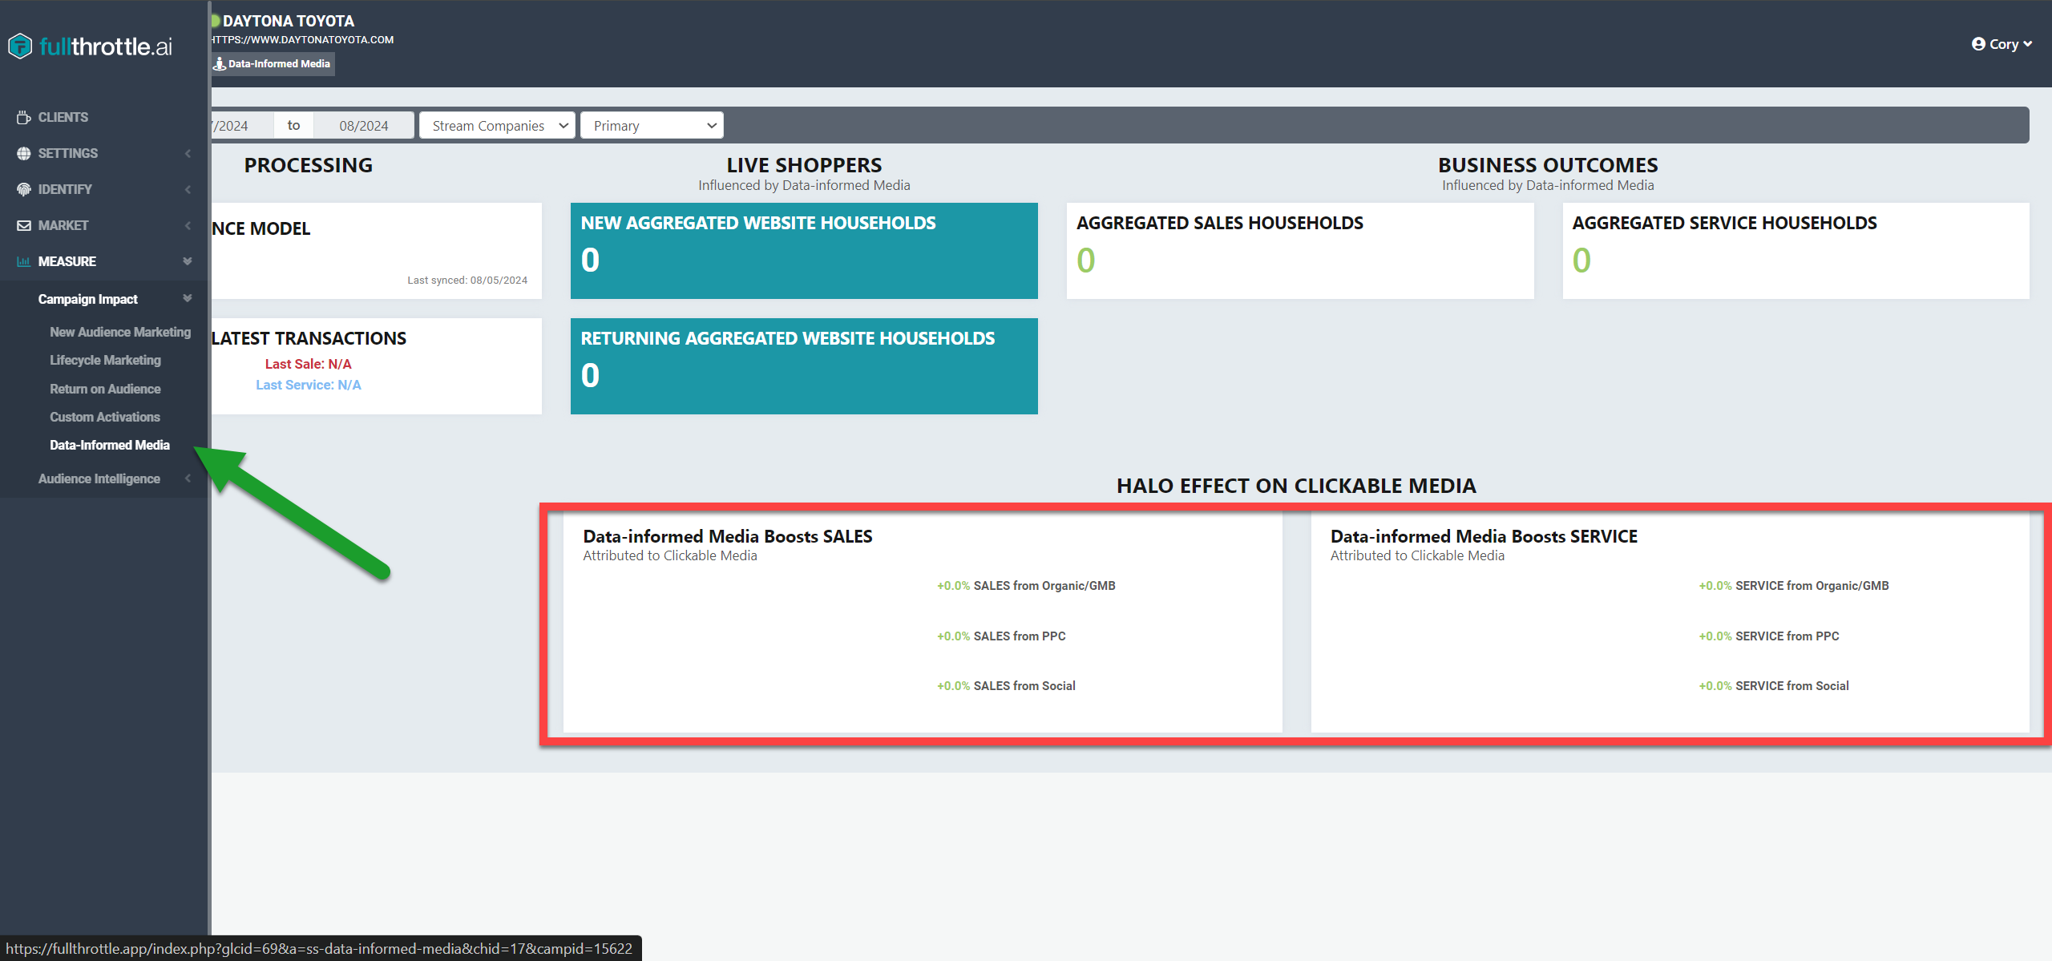This screenshot has width=2052, height=961.
Task: Expand the Cory user menu chevron
Action: 2028,44
